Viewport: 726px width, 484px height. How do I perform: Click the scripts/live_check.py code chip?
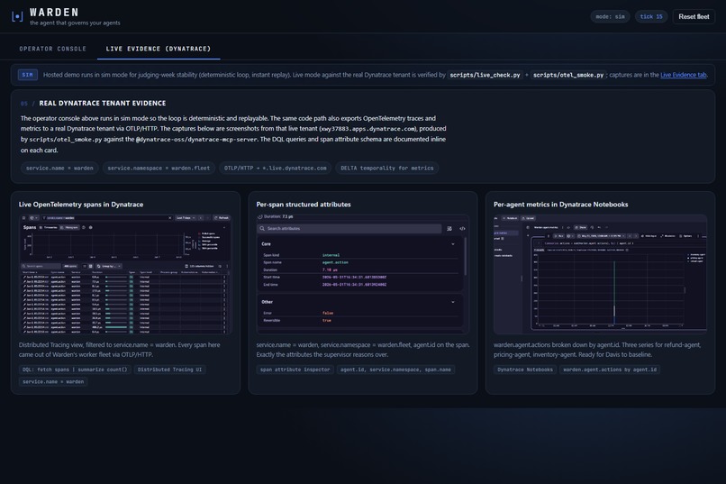tap(485, 75)
